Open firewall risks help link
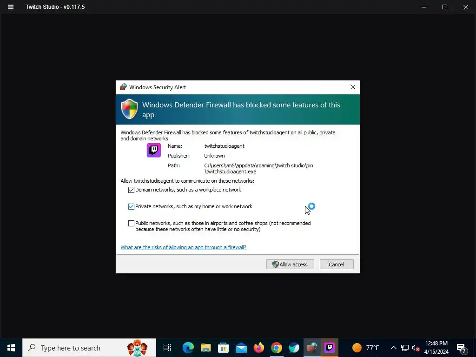The image size is (476, 357). tap(183, 247)
